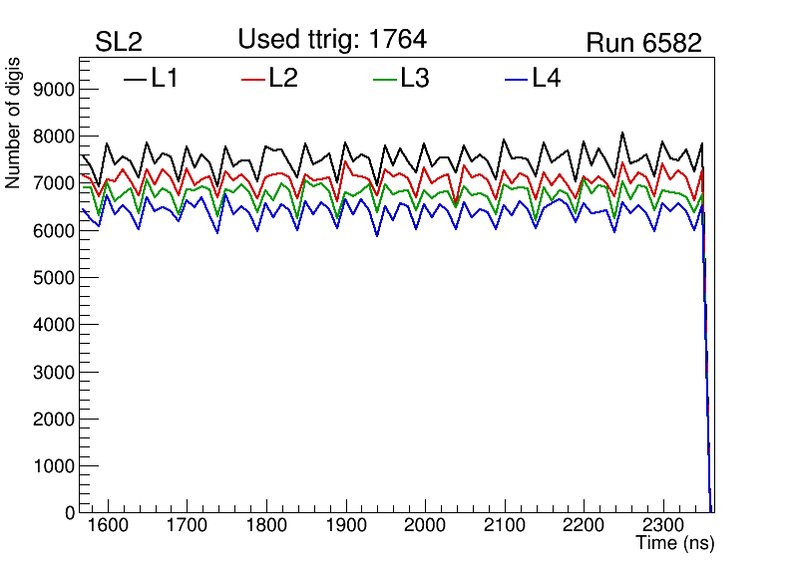794x570 pixels.
Task: Click the SL2 title text
Action: [x=119, y=43]
